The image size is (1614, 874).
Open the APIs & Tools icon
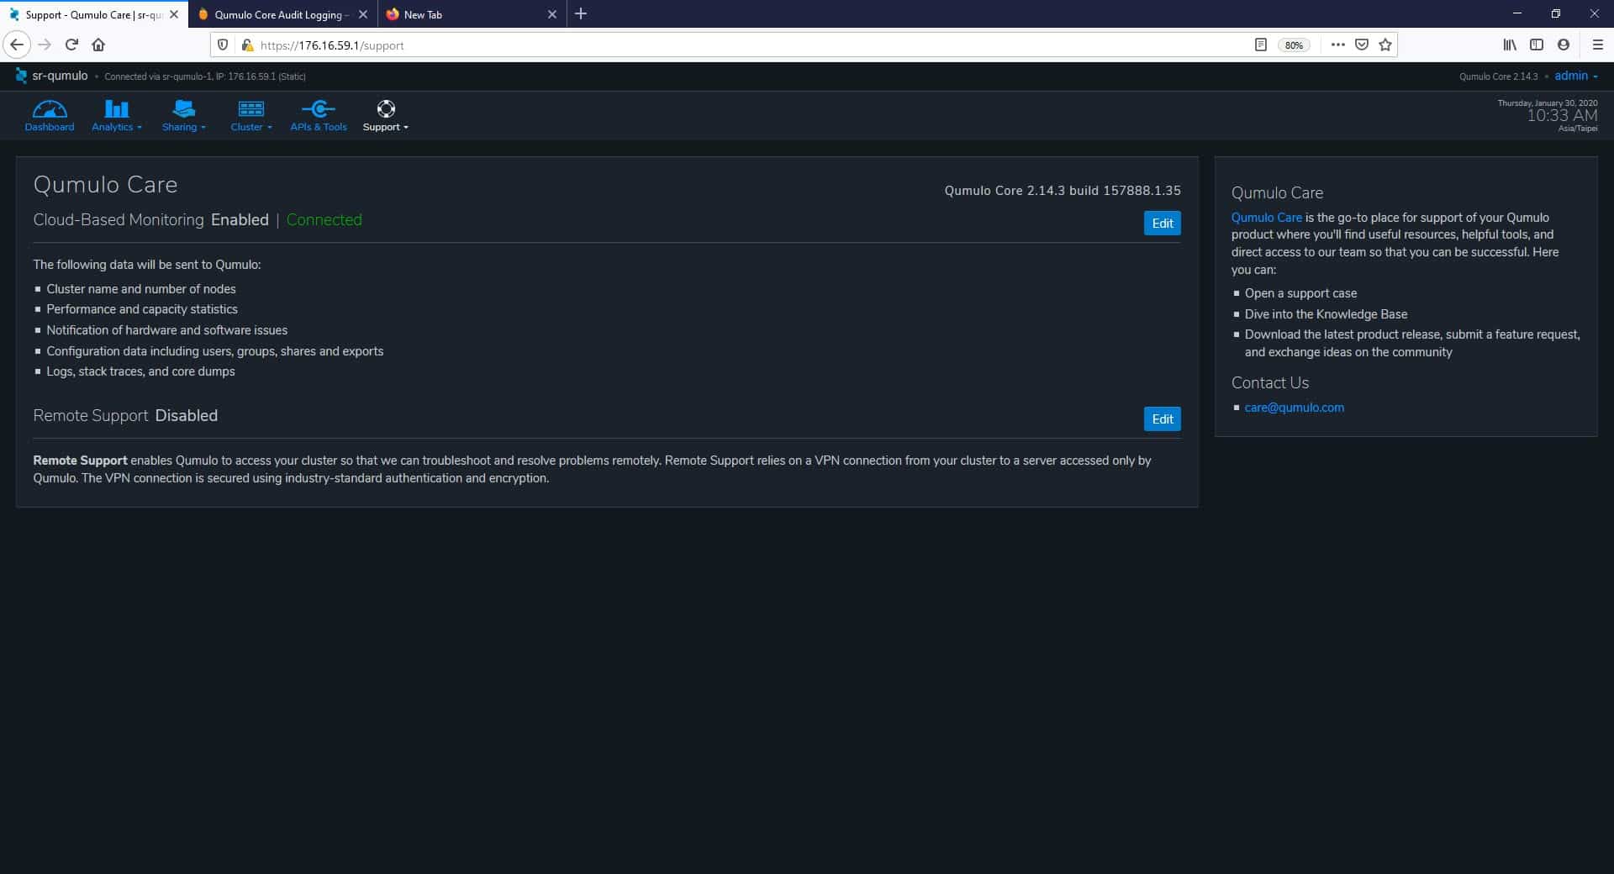[x=319, y=109]
